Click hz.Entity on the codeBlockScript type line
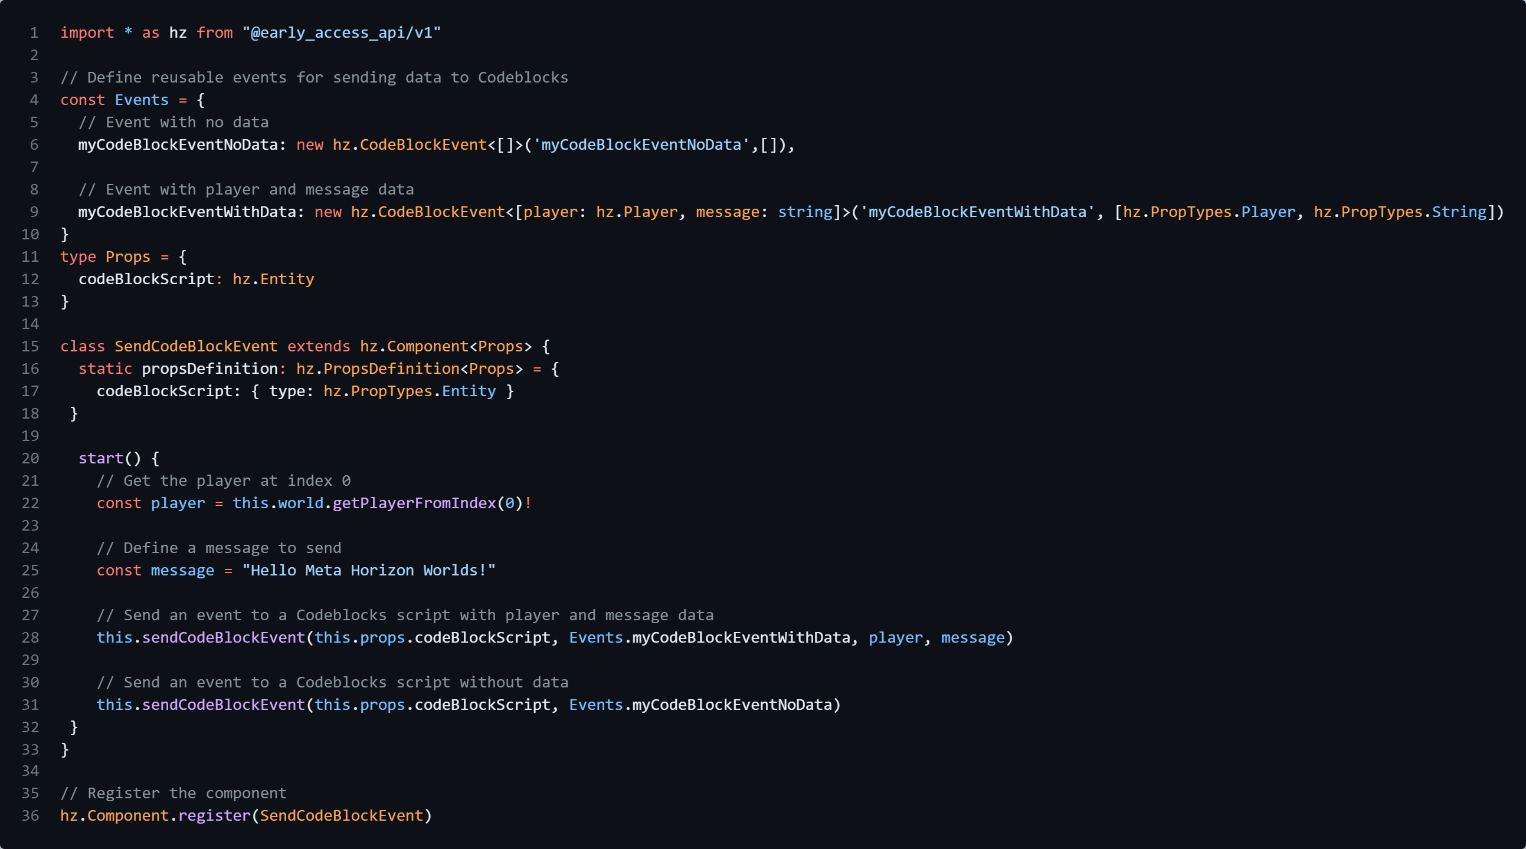The width and height of the screenshot is (1526, 849). [273, 279]
